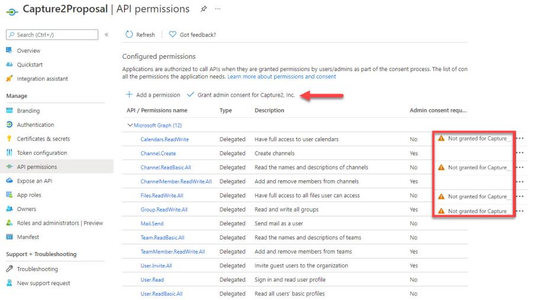Click warning icon on Group.ReadWrite.All row

441,211
